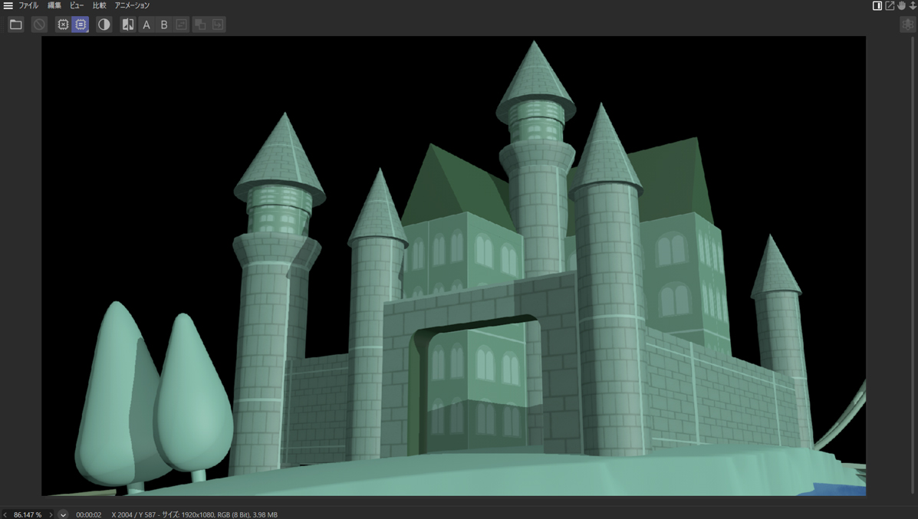Open the hamburger menu
Viewport: 918px width, 519px height.
point(8,5)
